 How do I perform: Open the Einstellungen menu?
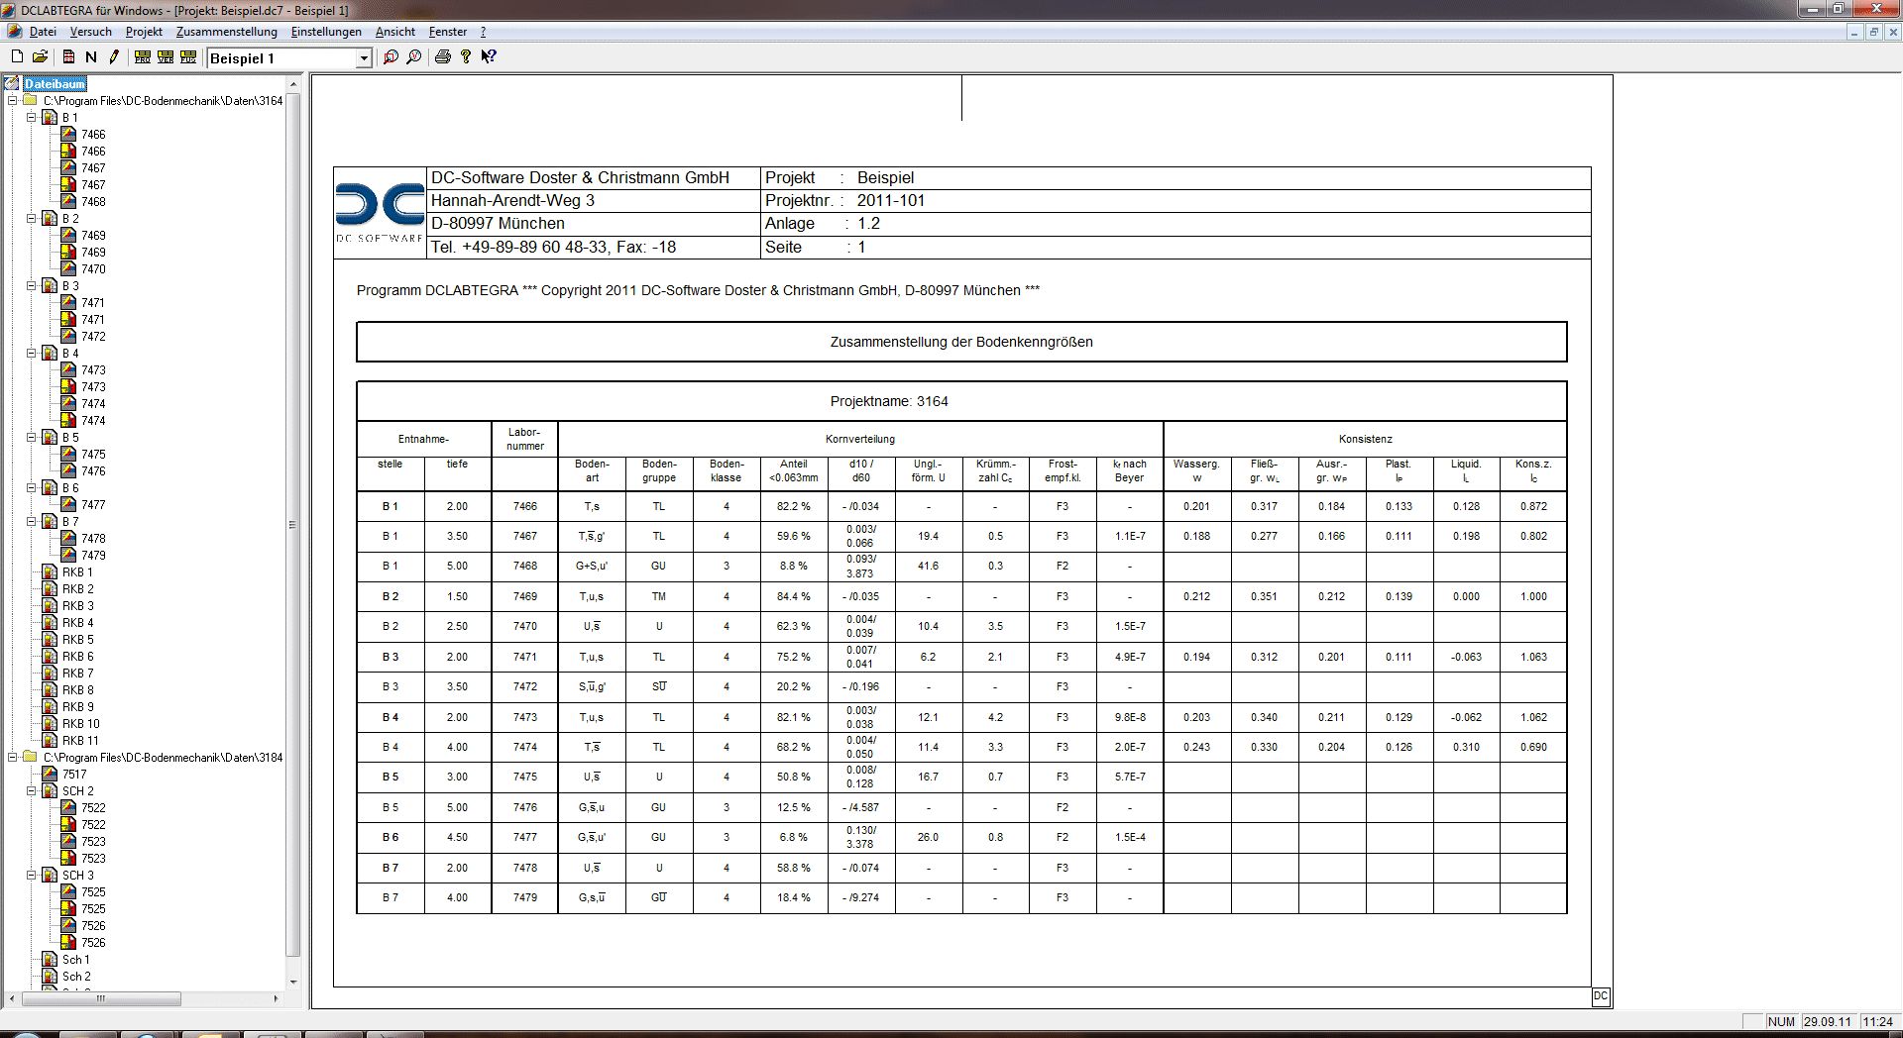click(x=326, y=32)
